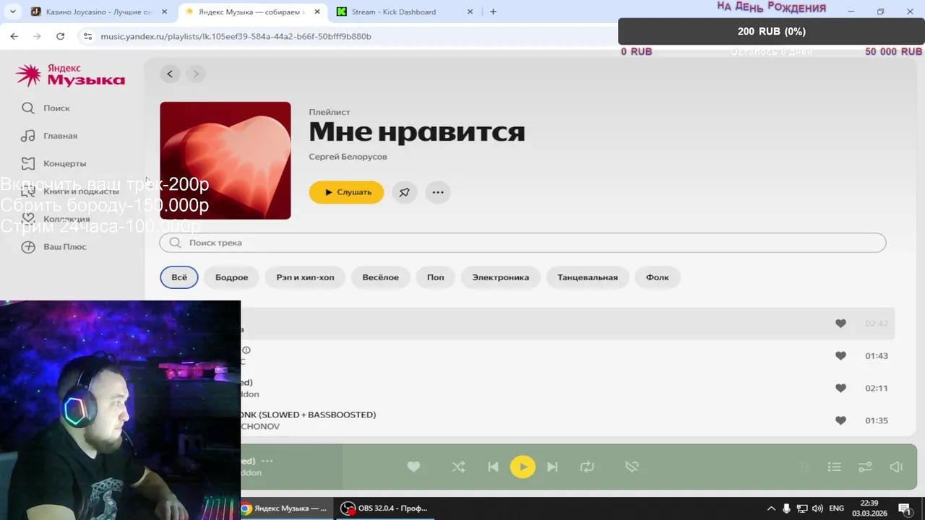
Task: Click the music.yandex.ru address bar
Action: tap(236, 36)
